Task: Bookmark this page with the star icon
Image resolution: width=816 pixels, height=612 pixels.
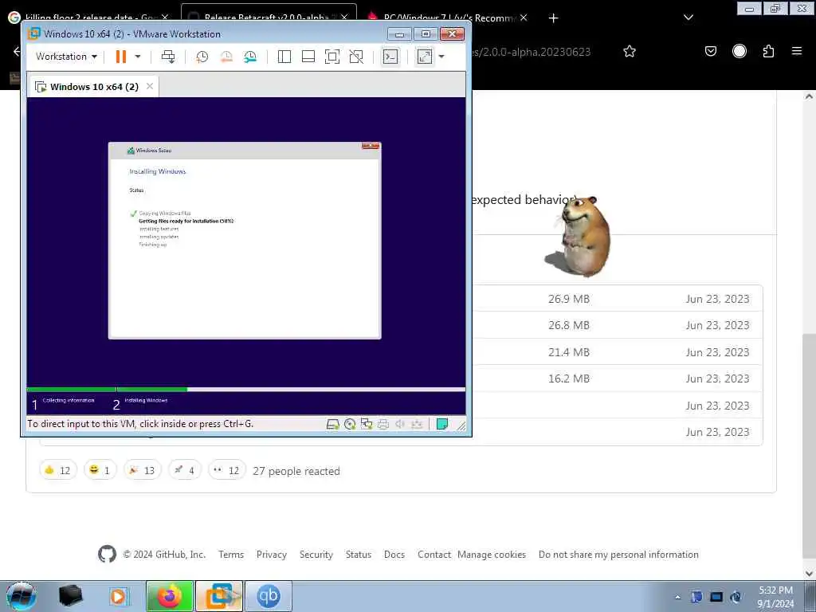Action: 630,51
